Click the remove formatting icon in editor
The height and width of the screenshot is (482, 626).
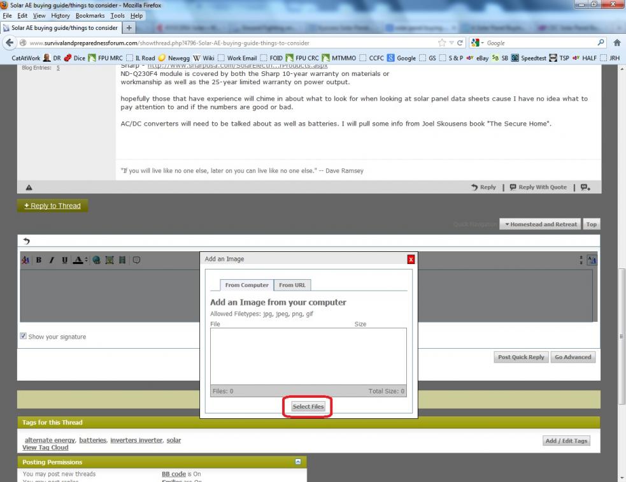tap(25, 260)
